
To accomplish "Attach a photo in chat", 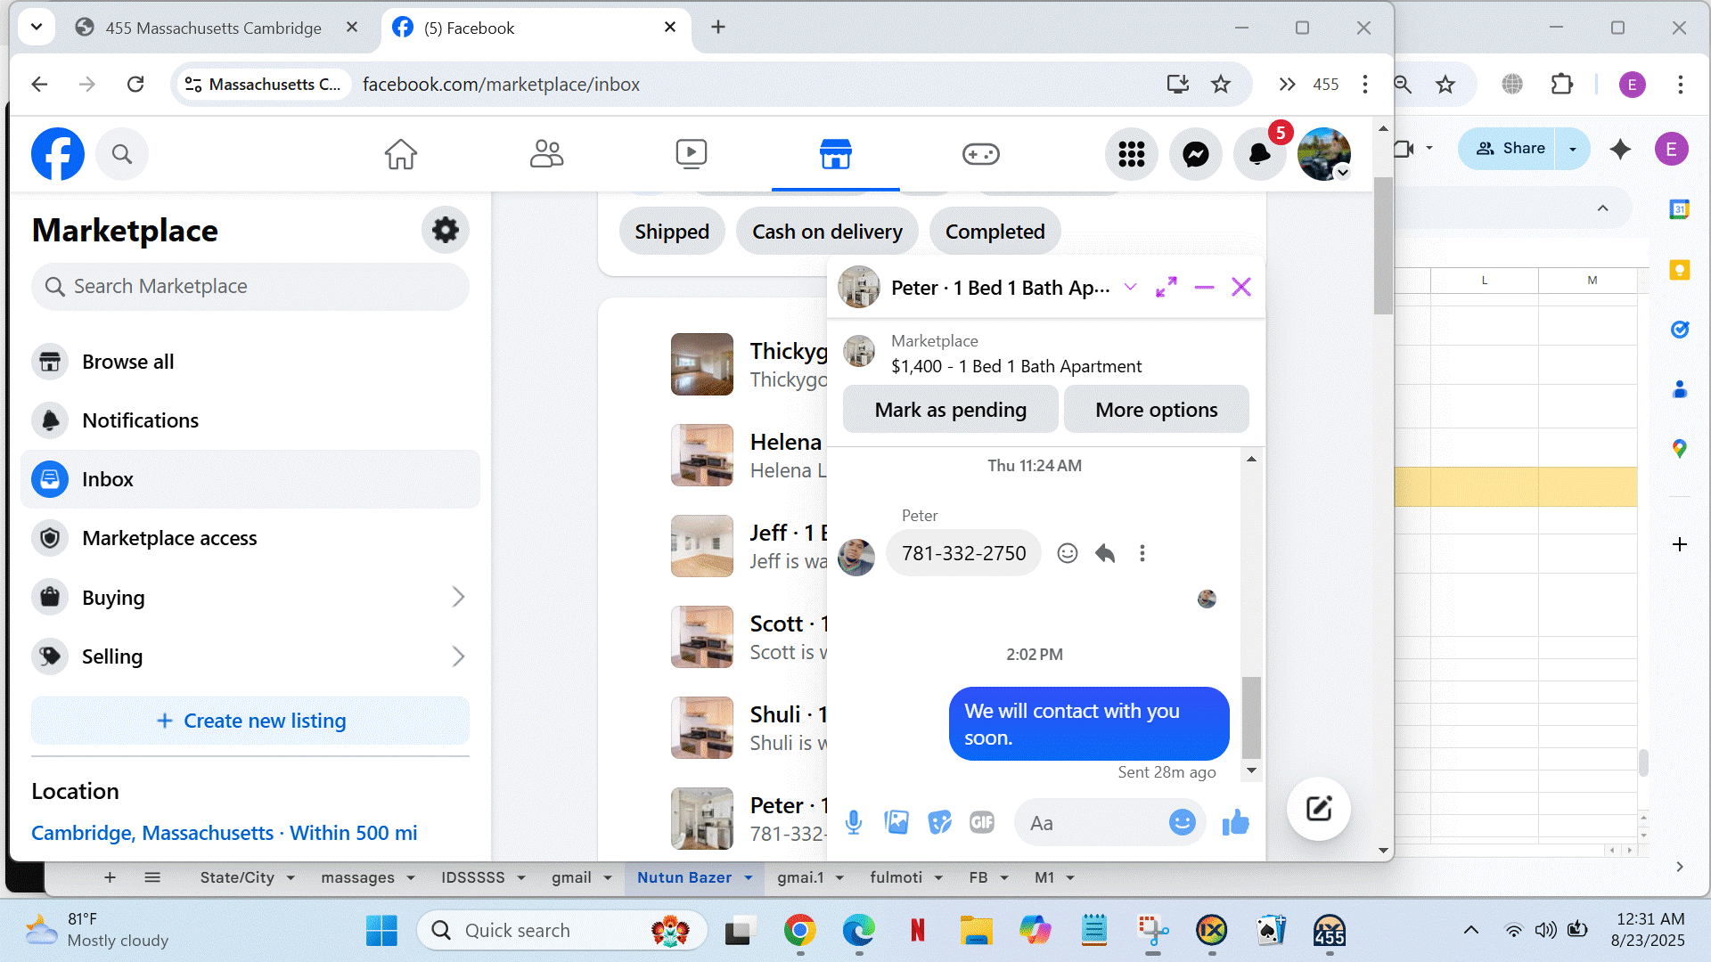I will (896, 822).
